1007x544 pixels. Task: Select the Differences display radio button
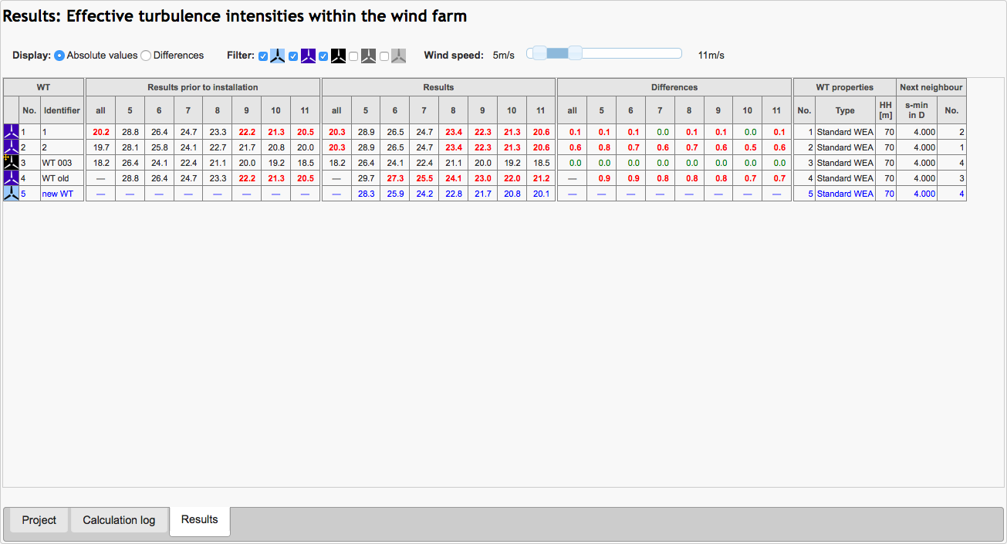pos(146,56)
